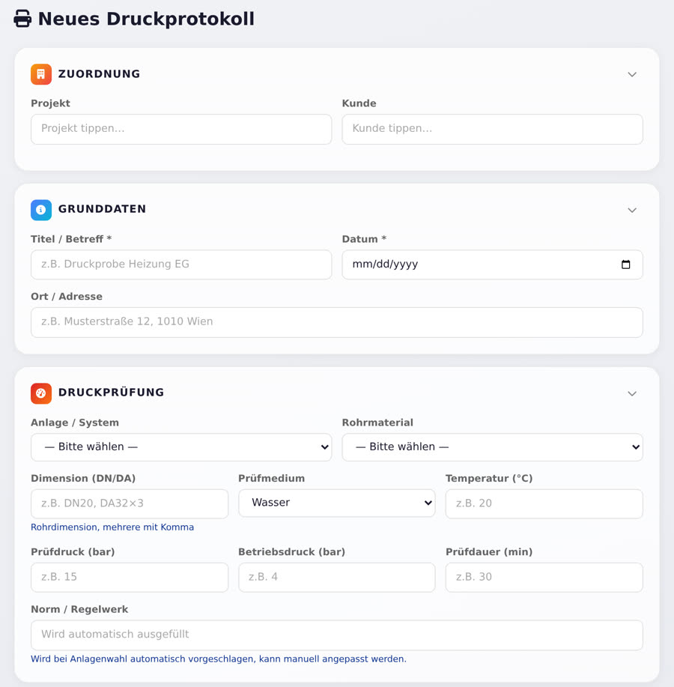Click the Betriebsdruck (bar) input
The image size is (674, 687).
[337, 578]
